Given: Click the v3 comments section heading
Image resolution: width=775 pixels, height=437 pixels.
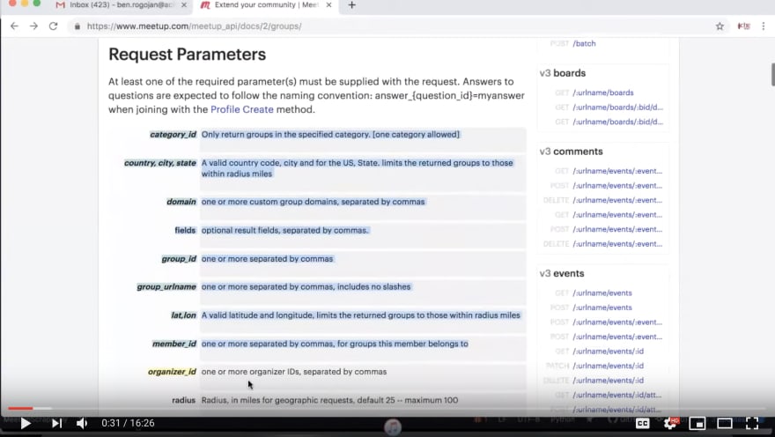Looking at the screenshot, I should (571, 152).
